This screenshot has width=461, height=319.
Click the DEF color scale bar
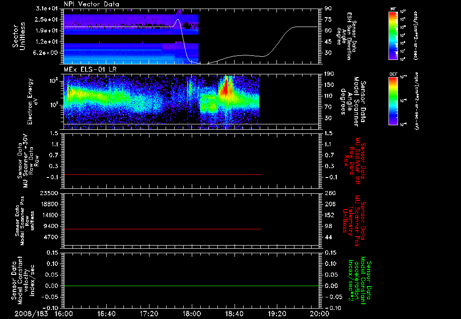[x=393, y=101]
